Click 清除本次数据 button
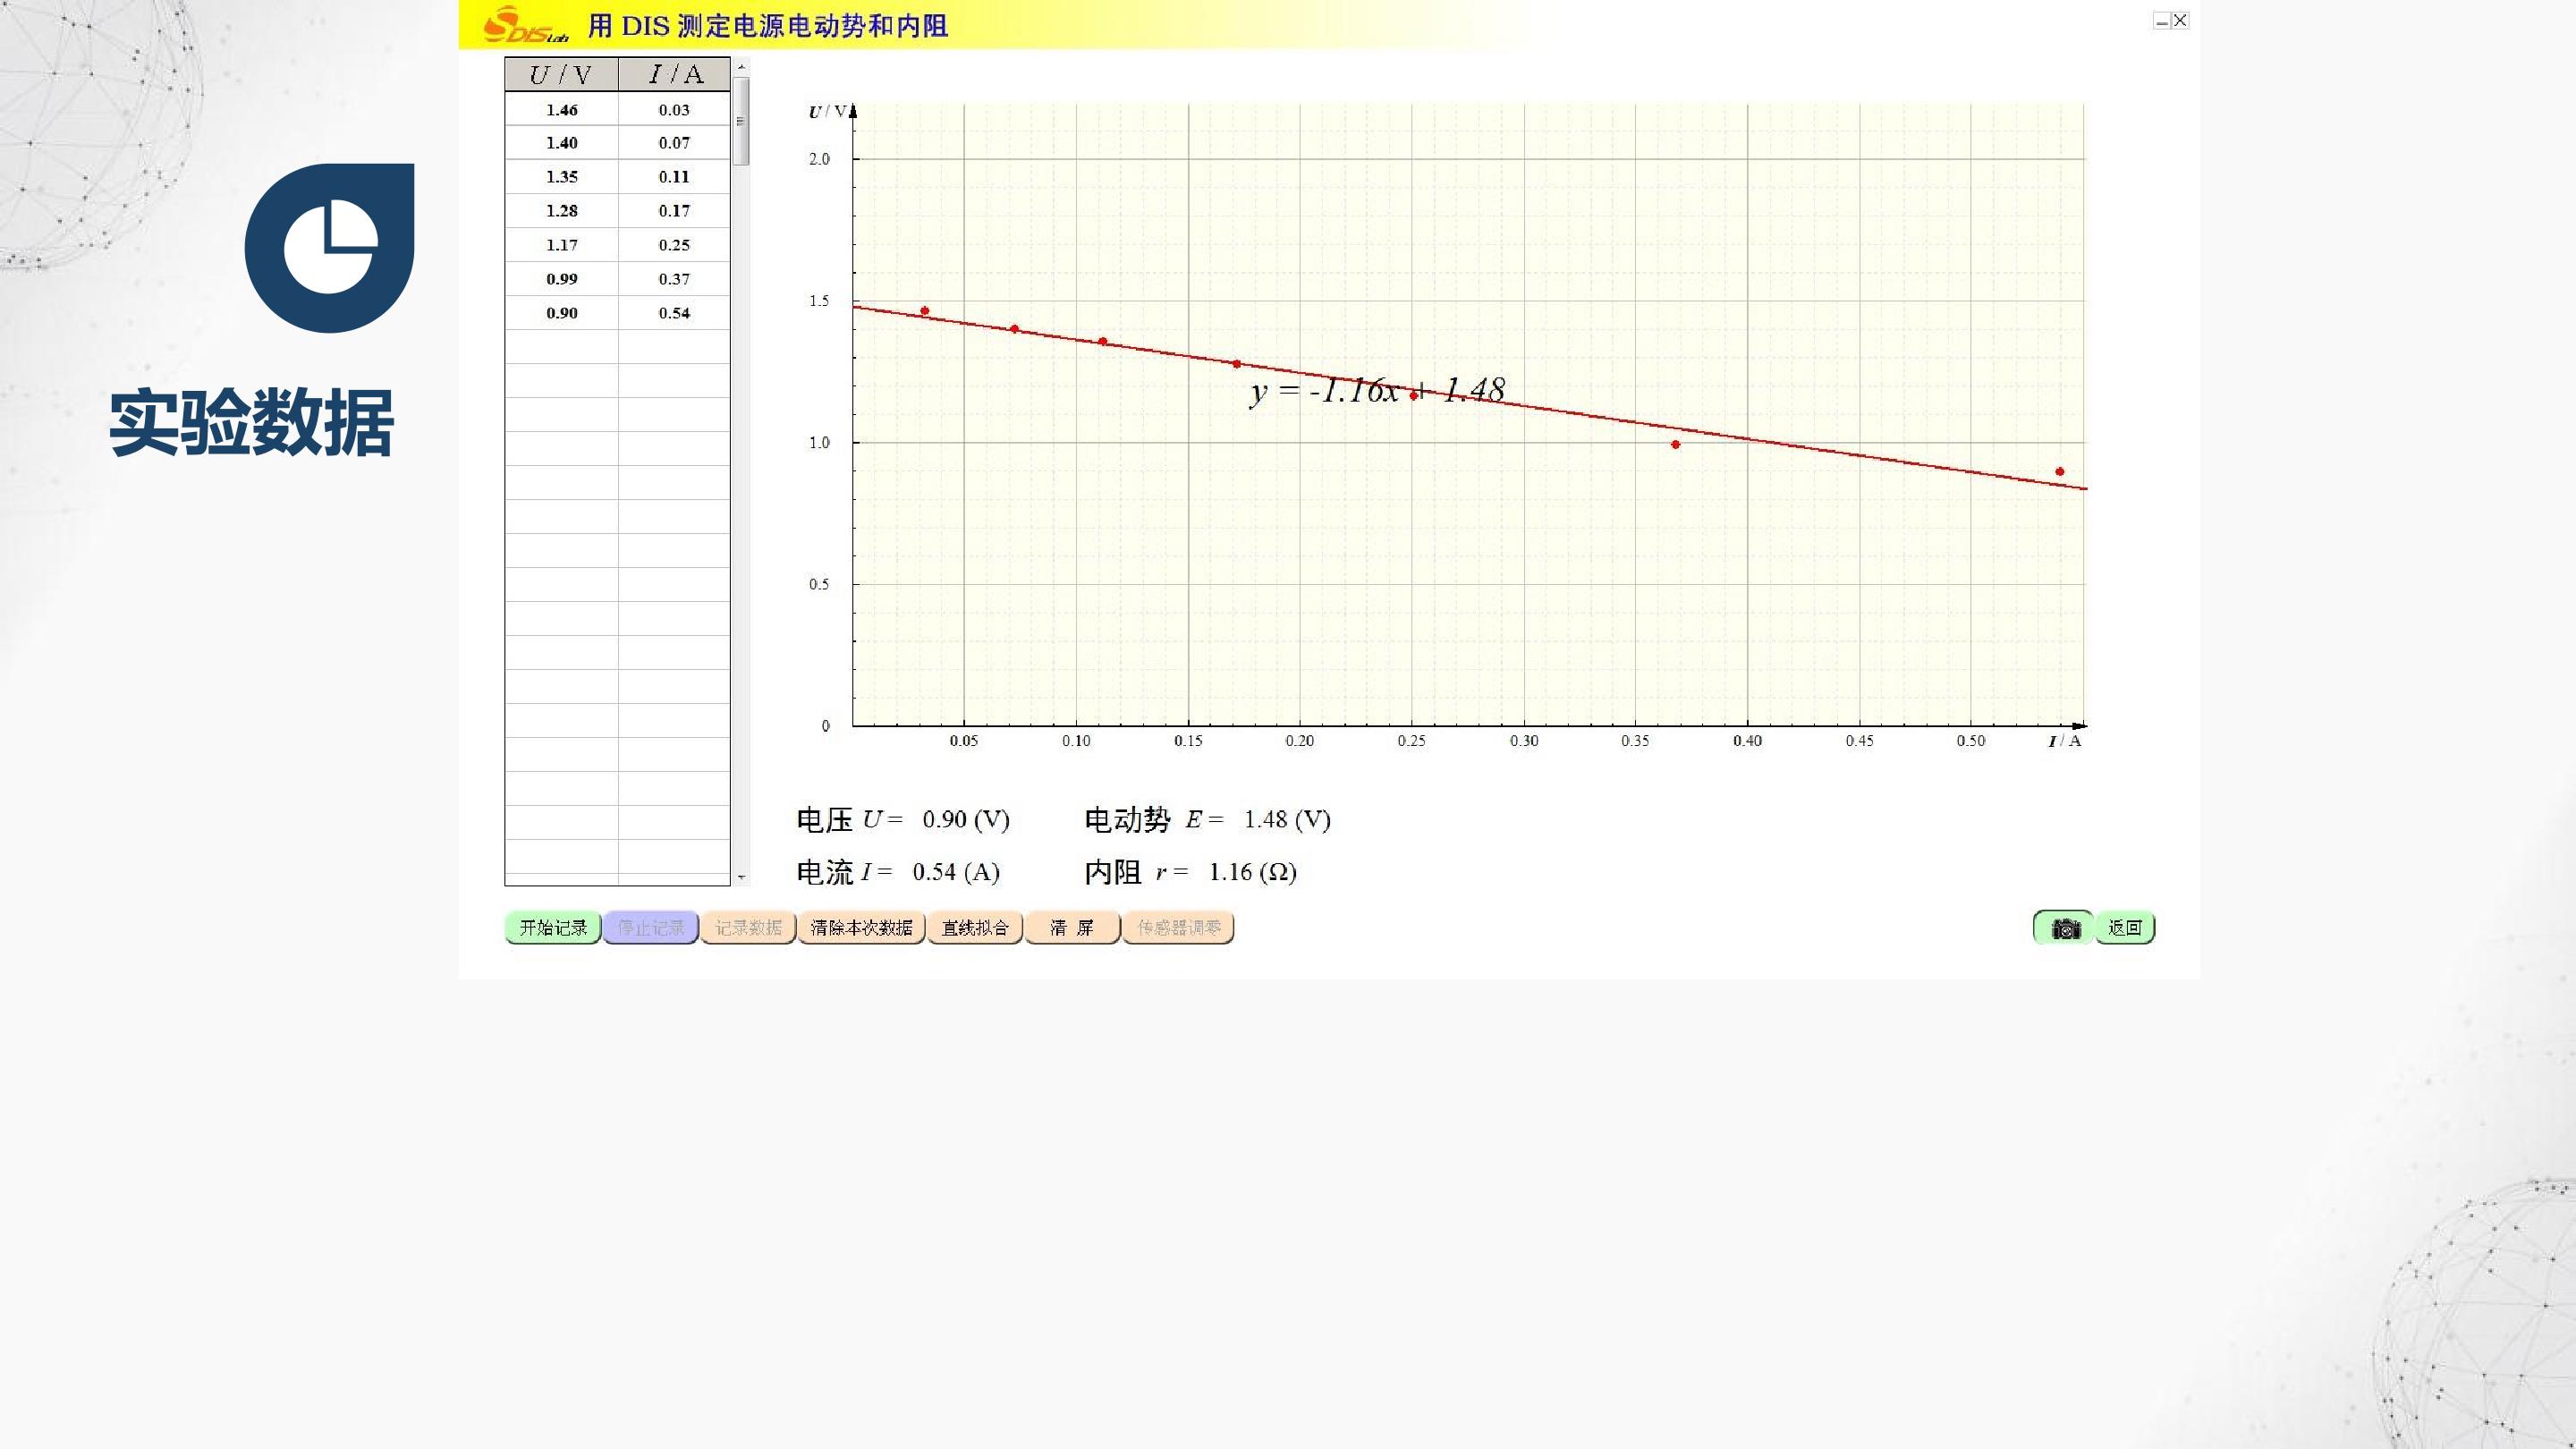This screenshot has width=2576, height=1449. click(861, 928)
